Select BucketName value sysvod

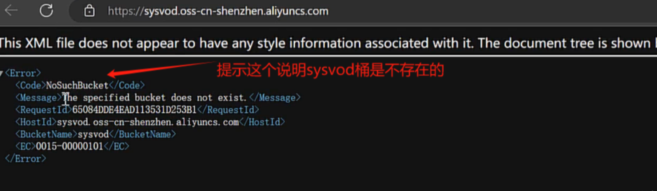[x=93, y=134]
